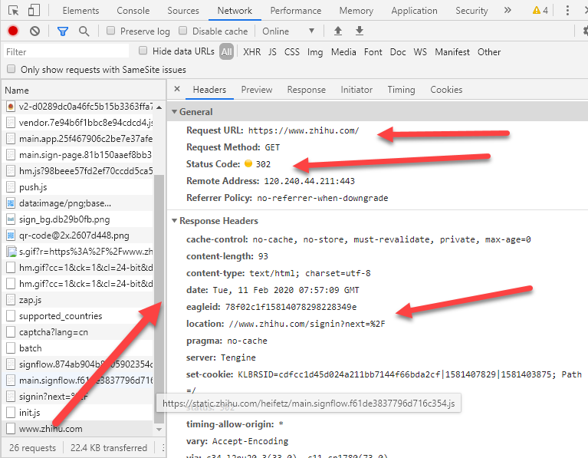The image size is (588, 458).
Task: Select the Headers tab of request
Action: point(209,90)
